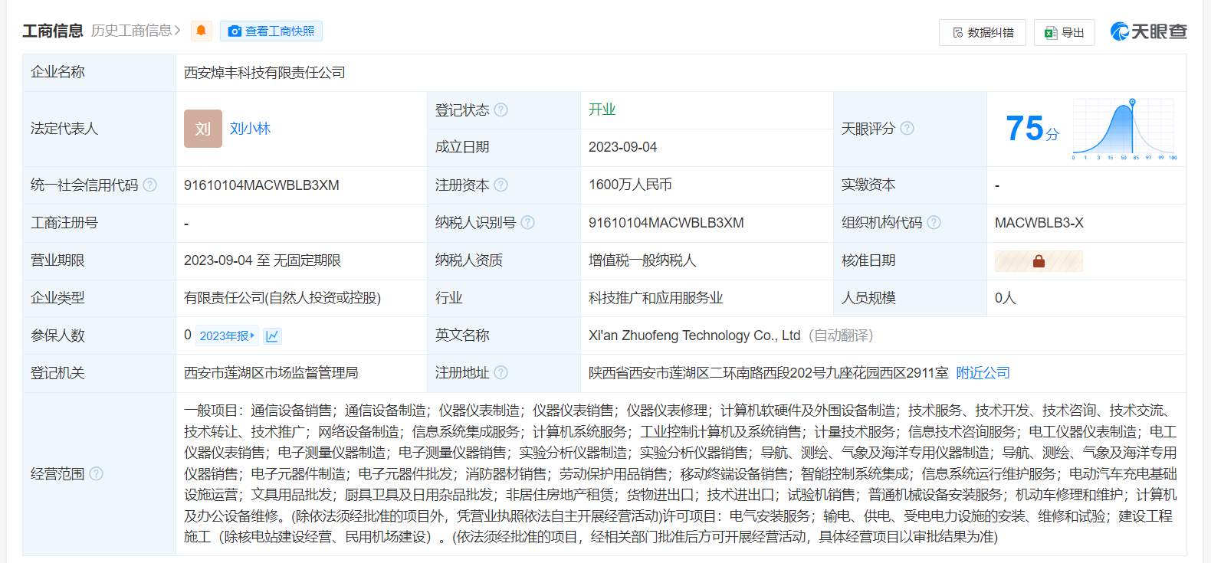Click help icon beside 纳税人识别号
Viewport: 1211px width, 563px height.
pos(528,222)
